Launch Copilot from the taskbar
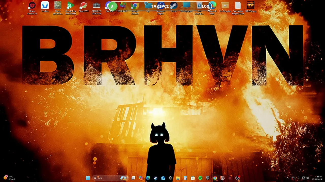Image resolution: width=325 pixels, height=182 pixels. (x=141, y=178)
